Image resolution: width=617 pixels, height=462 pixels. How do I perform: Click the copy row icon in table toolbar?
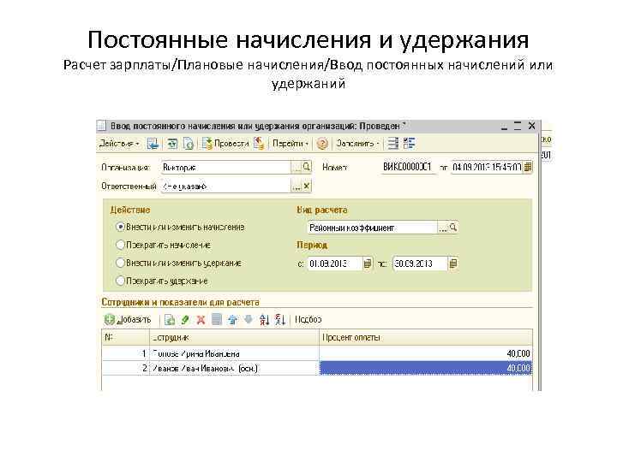pos(170,320)
